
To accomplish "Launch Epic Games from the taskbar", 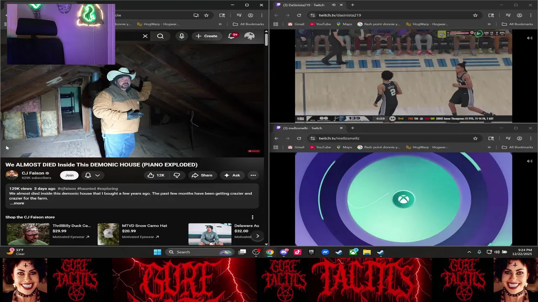I will coord(311,252).
